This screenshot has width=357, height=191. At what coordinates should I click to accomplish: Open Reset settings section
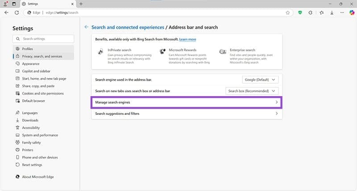(43, 165)
